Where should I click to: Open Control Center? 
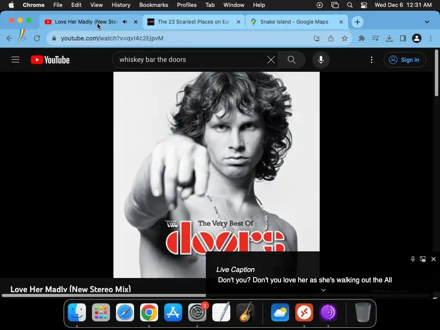click(x=364, y=5)
